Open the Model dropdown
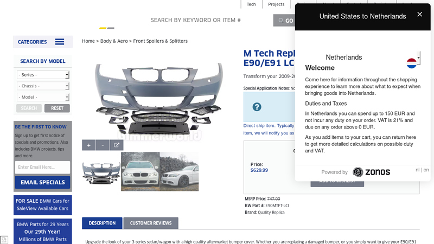 point(43,97)
